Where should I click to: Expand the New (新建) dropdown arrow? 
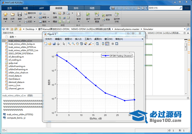(5, 21)
